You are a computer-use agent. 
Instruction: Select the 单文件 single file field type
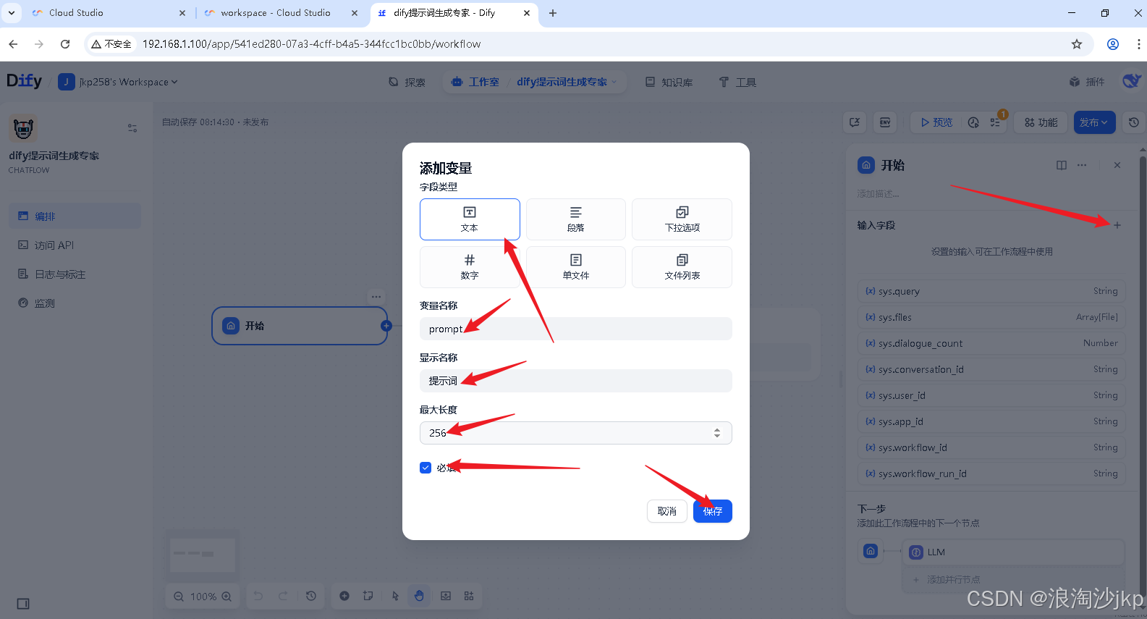pyautogui.click(x=576, y=267)
